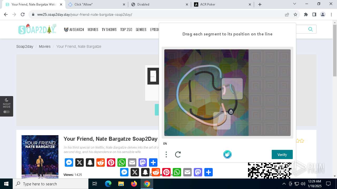This screenshot has height=189, width=337.
Task: Click the lock icon on the puzzle line
Action: click(231, 112)
